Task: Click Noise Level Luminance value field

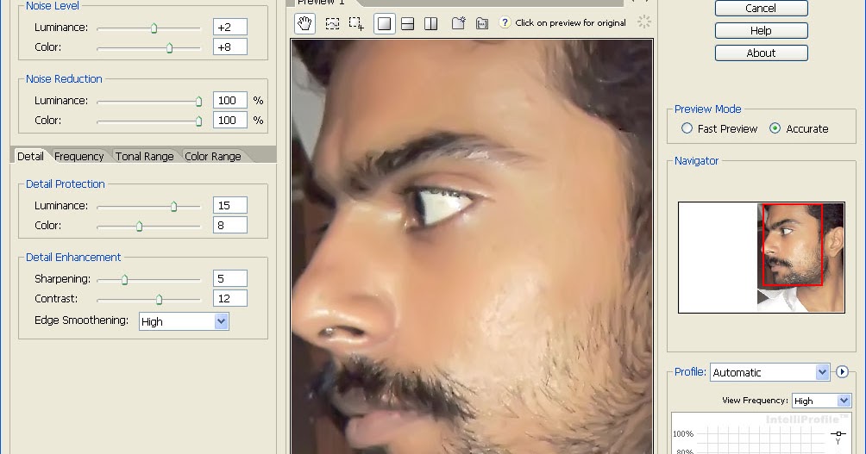Action: coord(229,27)
